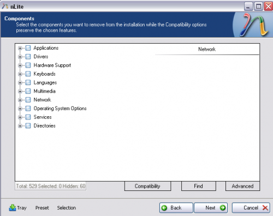The height and width of the screenshot is (216, 273).
Task: Expand the Services tree node
Action: tap(20, 117)
